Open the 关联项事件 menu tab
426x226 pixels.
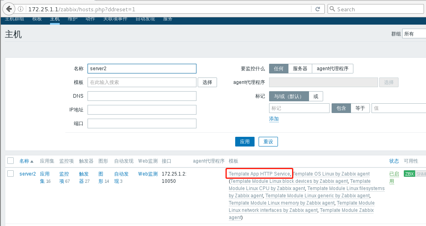tap(115, 19)
